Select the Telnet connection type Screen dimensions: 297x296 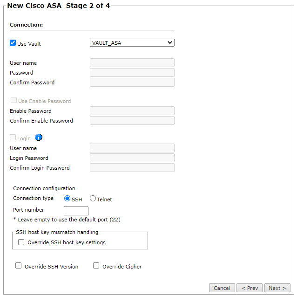pos(93,199)
